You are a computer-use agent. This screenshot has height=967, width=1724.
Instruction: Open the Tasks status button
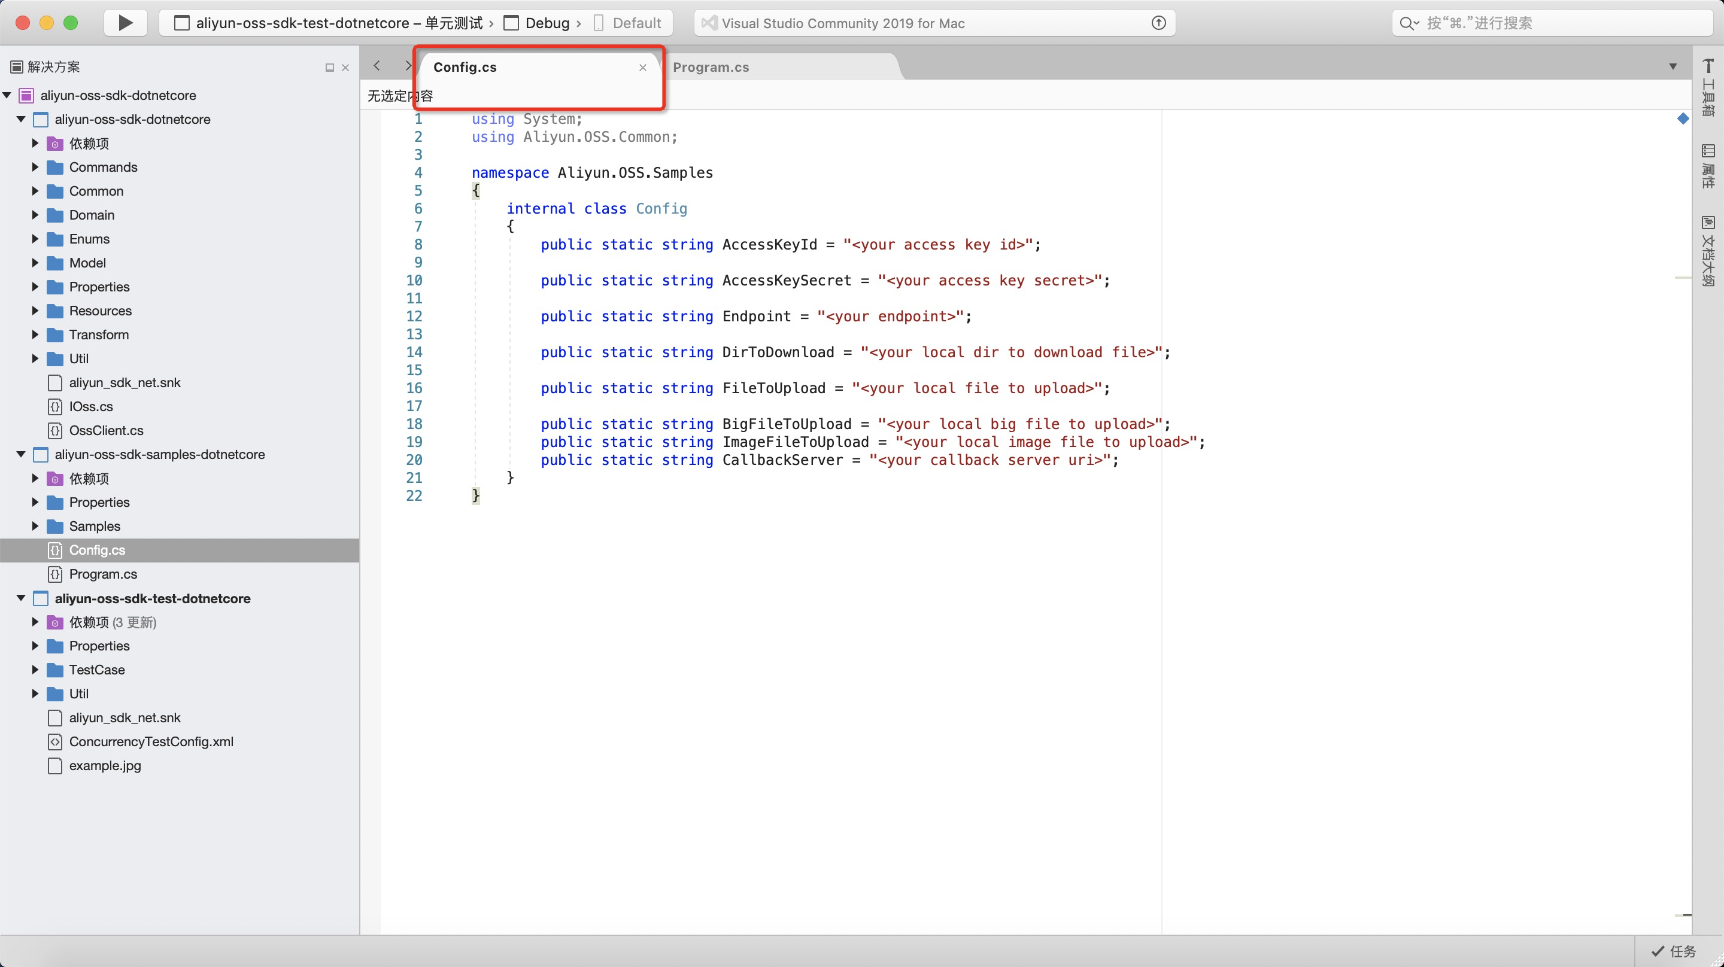pos(1674,951)
